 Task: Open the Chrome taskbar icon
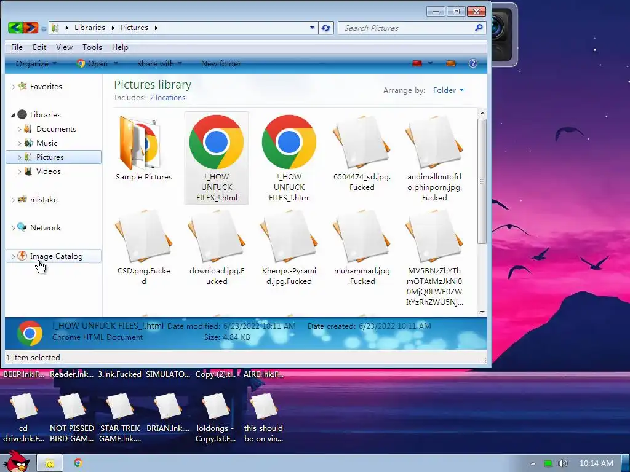78,463
